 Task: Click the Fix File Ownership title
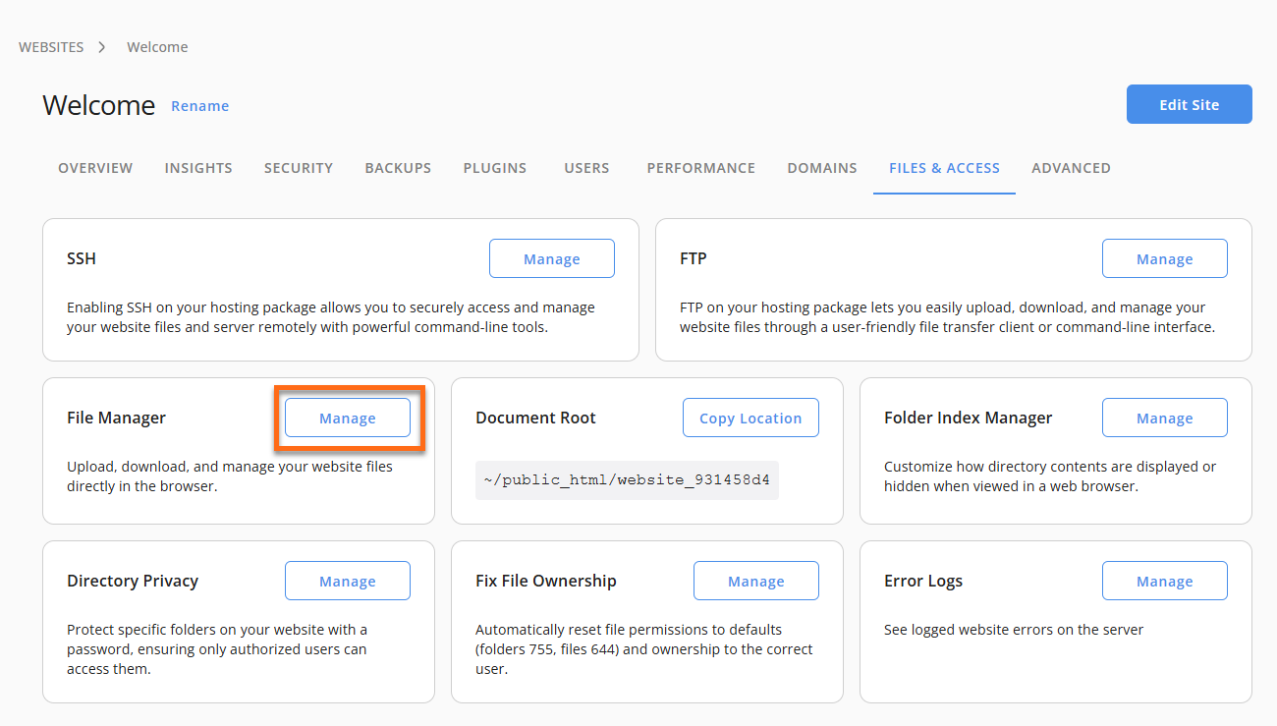546,581
